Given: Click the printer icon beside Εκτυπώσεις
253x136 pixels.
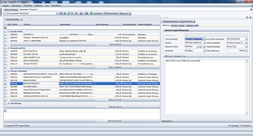Looking at the screenshot, I should pyautogui.click(x=105, y=13).
